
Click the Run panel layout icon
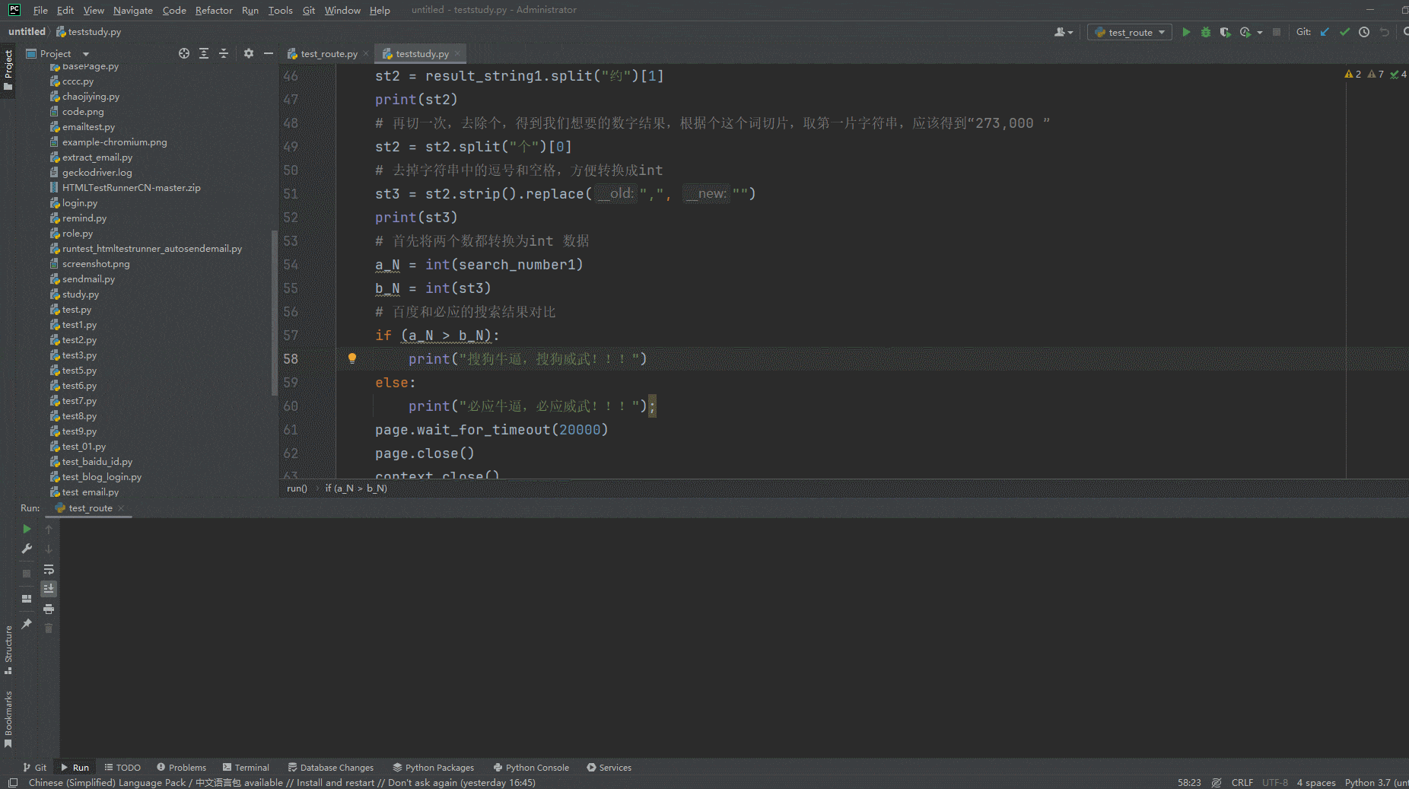[x=27, y=599]
